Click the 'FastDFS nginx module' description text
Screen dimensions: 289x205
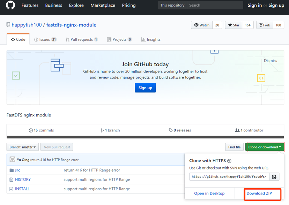[29, 115]
